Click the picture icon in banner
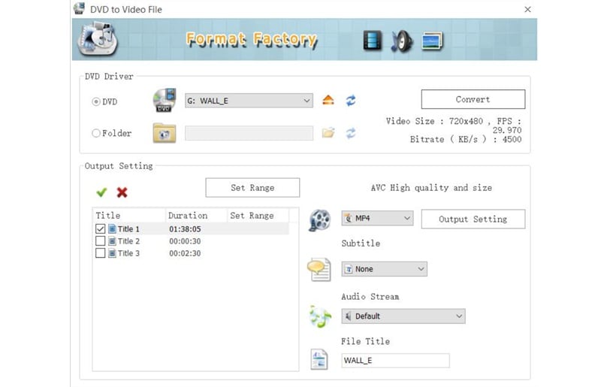The image size is (601, 387). [x=432, y=41]
